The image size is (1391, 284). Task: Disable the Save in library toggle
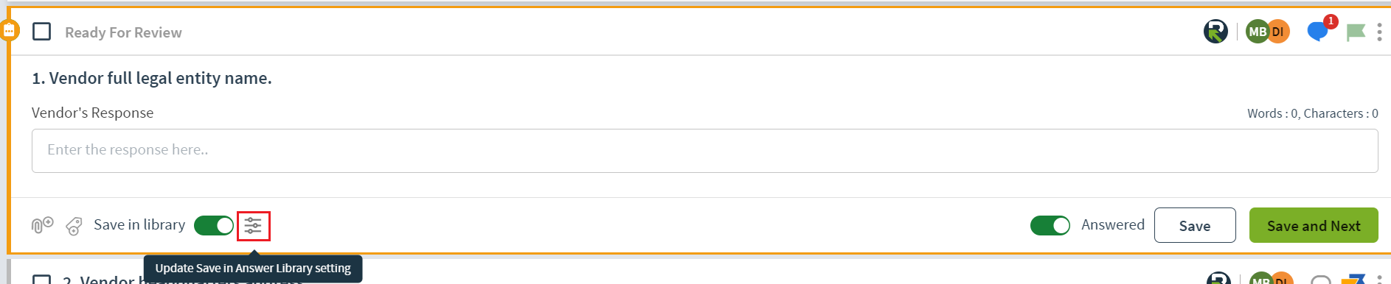point(214,226)
